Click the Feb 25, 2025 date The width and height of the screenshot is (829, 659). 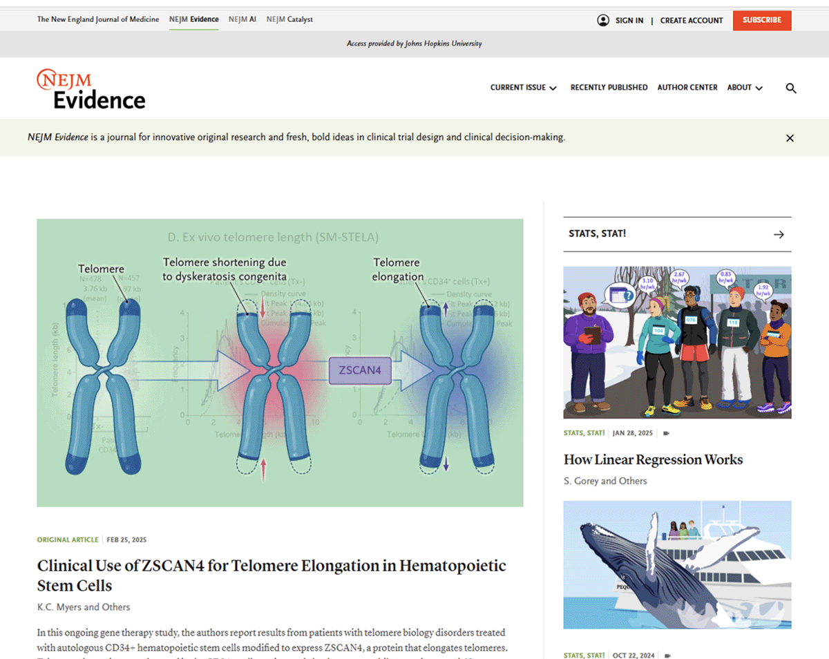[126, 539]
